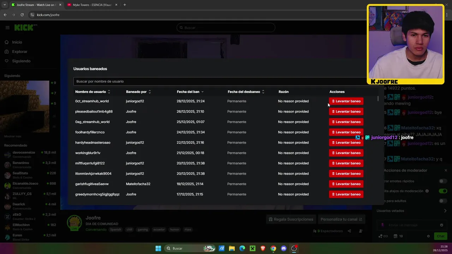Select moderator Mateitofacha32 in Baneado por column
This screenshot has width=452, height=254.
tap(138, 184)
